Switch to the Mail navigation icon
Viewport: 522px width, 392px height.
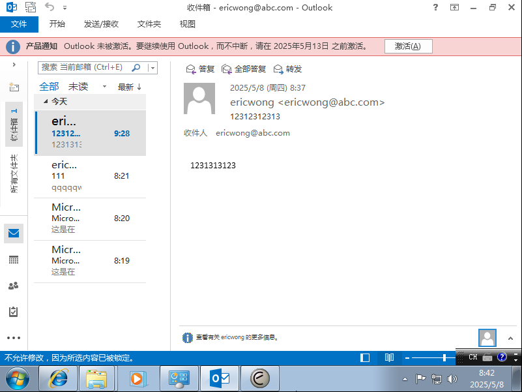tap(14, 234)
